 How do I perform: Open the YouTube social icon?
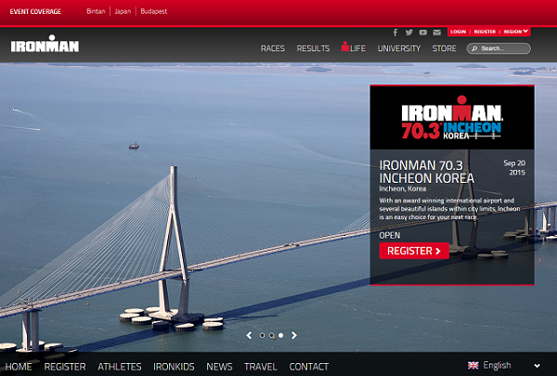(423, 32)
